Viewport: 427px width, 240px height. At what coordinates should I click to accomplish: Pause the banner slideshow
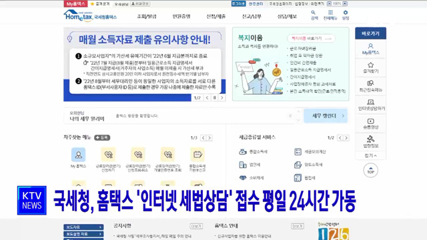click(x=215, y=98)
